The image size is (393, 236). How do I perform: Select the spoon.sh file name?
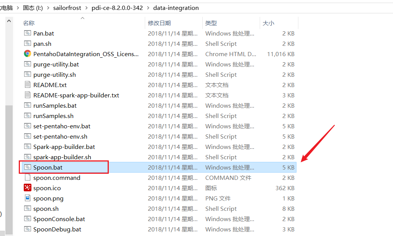coord(46,209)
